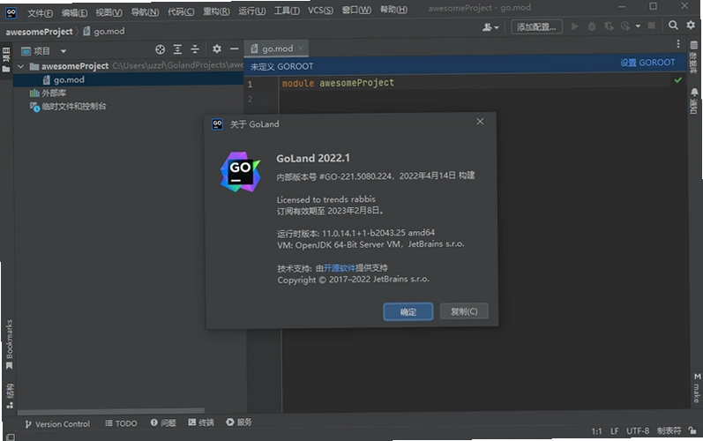The image size is (703, 441).
Task: Click awesomeProject breadcrumb in navigation bar
Action: 39,32
